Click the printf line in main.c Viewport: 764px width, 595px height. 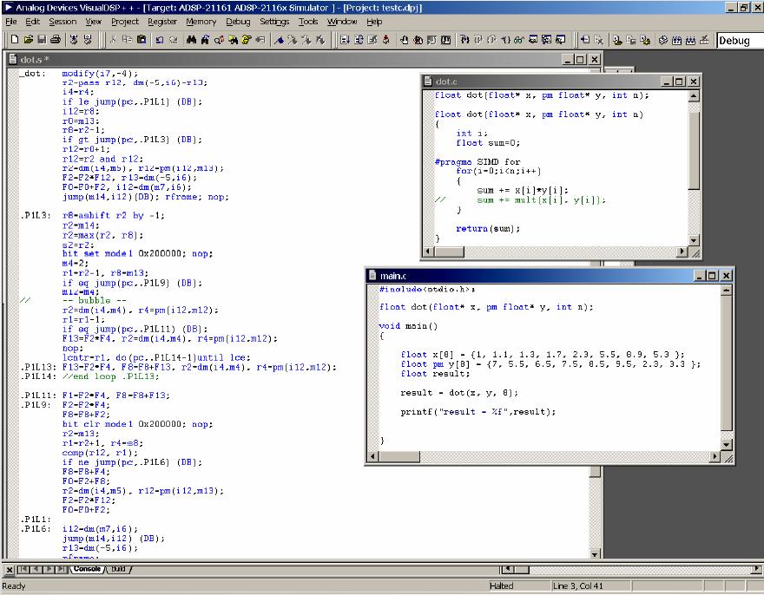click(478, 412)
